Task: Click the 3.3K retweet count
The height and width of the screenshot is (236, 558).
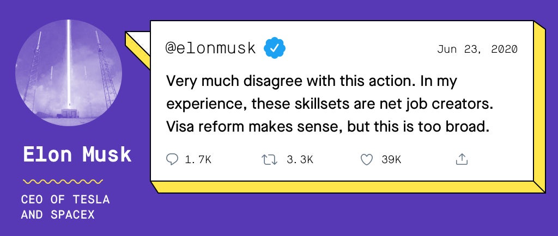Action: 300,160
